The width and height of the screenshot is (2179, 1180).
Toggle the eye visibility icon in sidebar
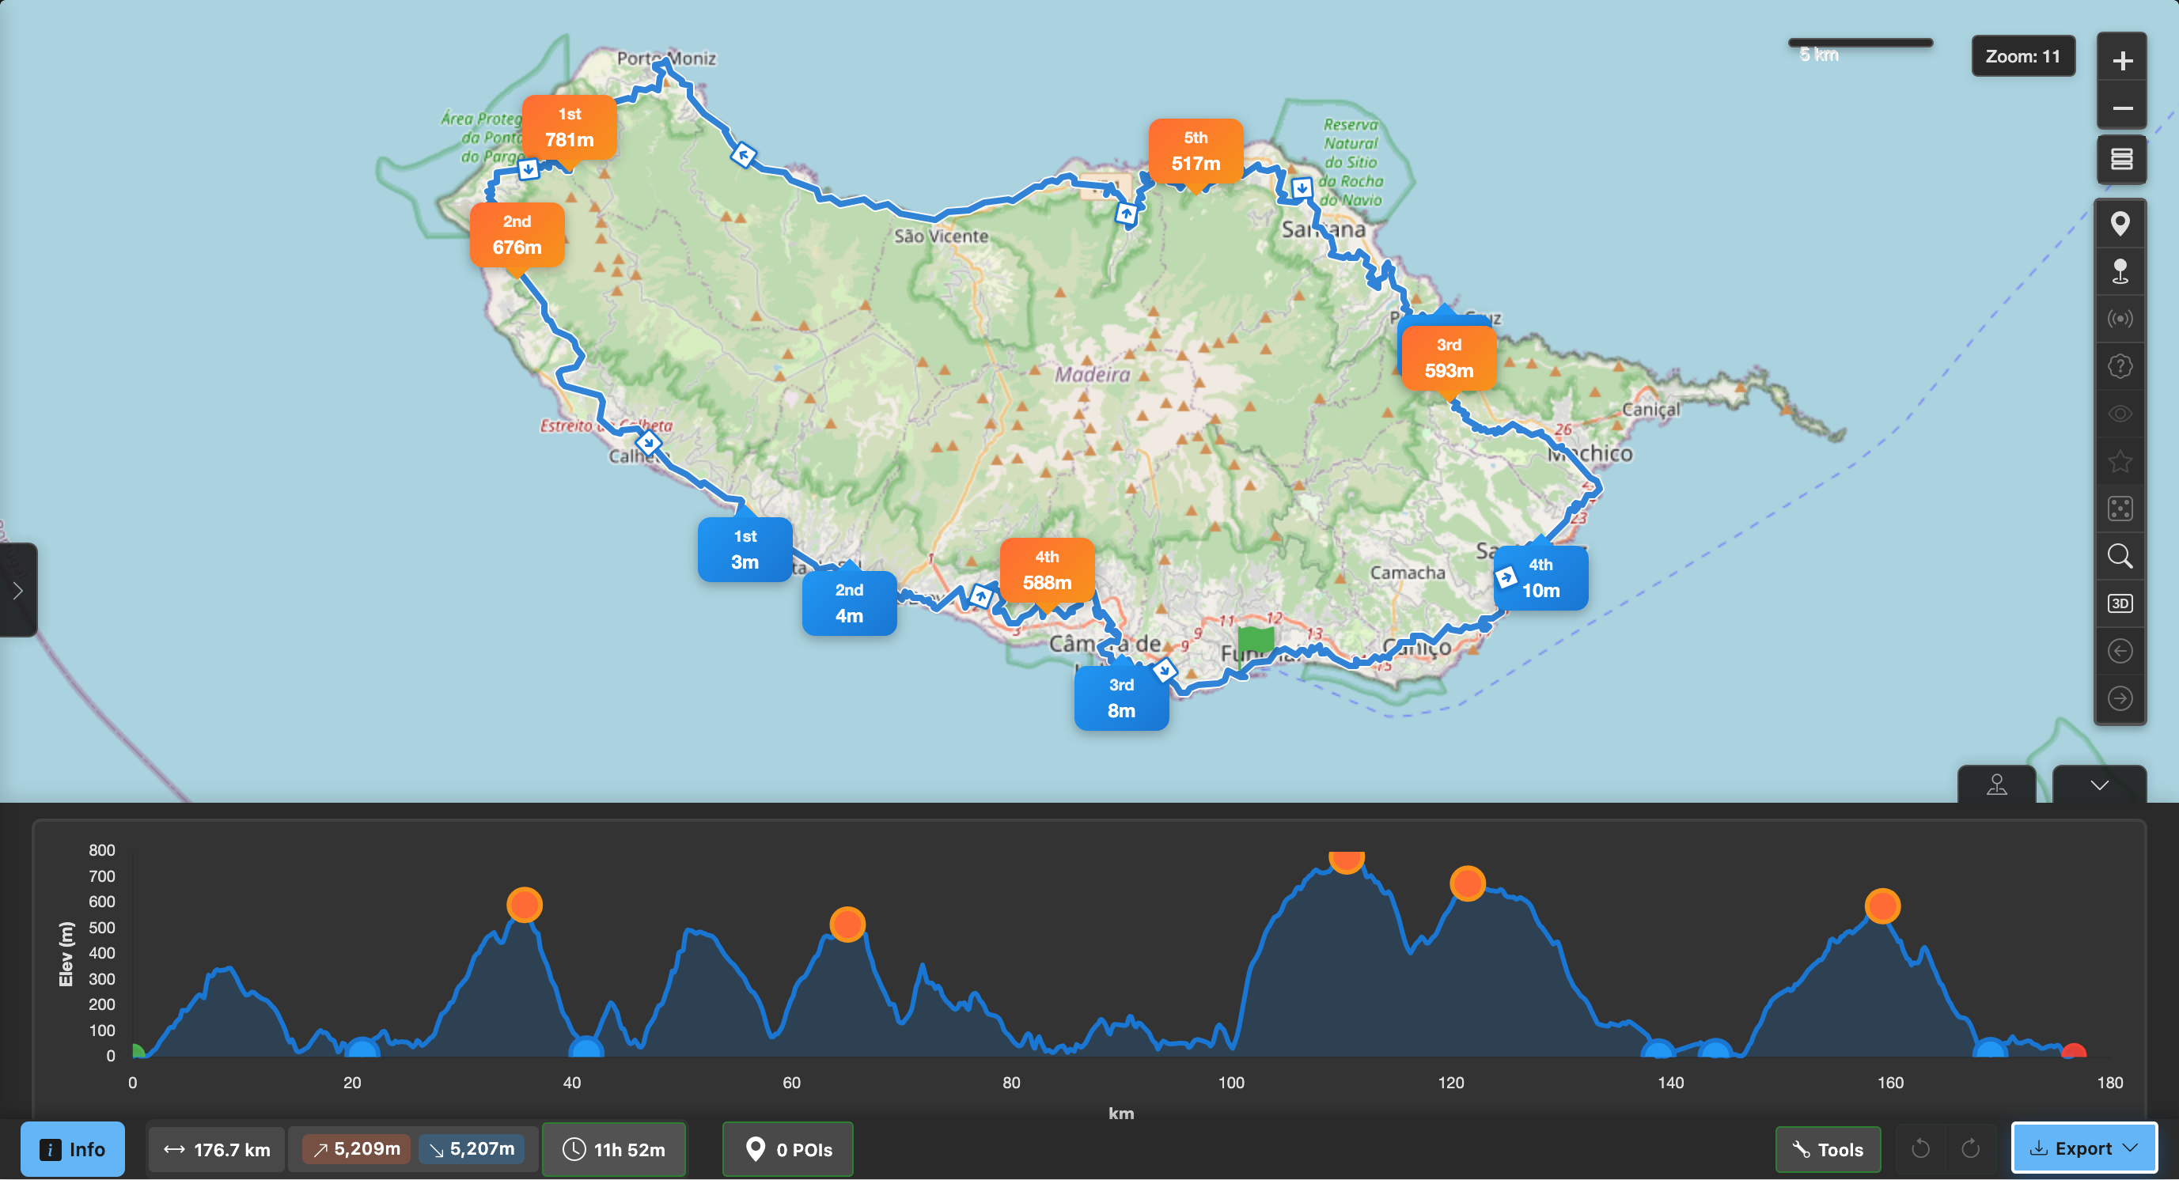click(x=2121, y=414)
